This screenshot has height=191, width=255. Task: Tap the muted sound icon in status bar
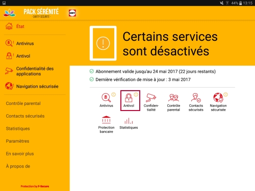pos(221,3)
